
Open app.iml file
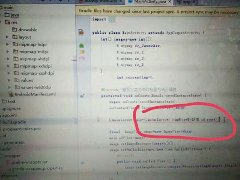point(9,115)
